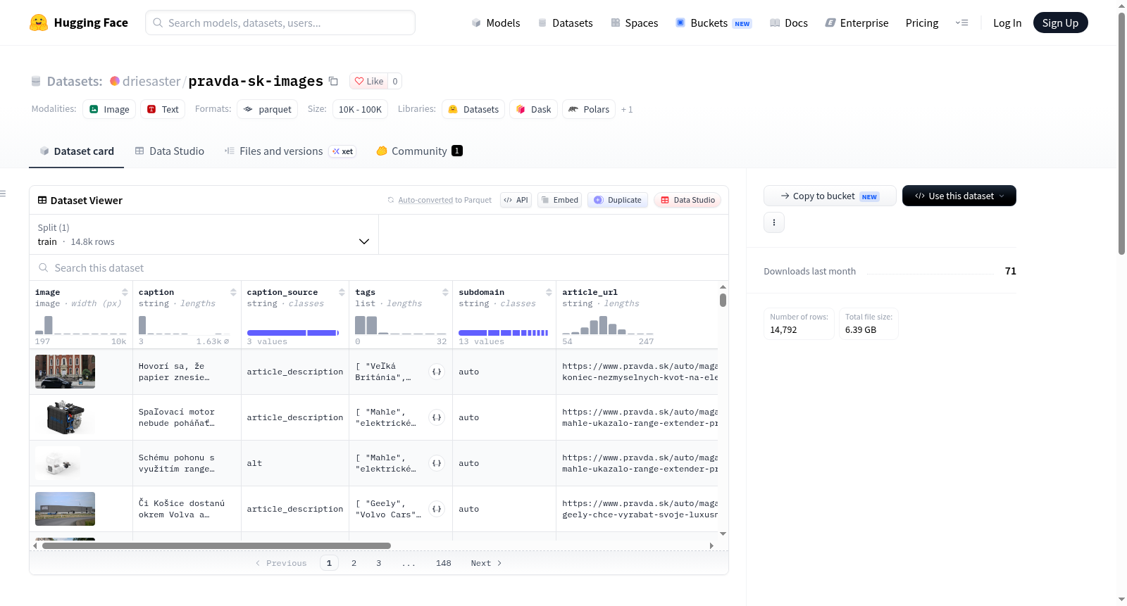Go to page 2 of the table
This screenshot has height=606, width=1127.
(354, 563)
